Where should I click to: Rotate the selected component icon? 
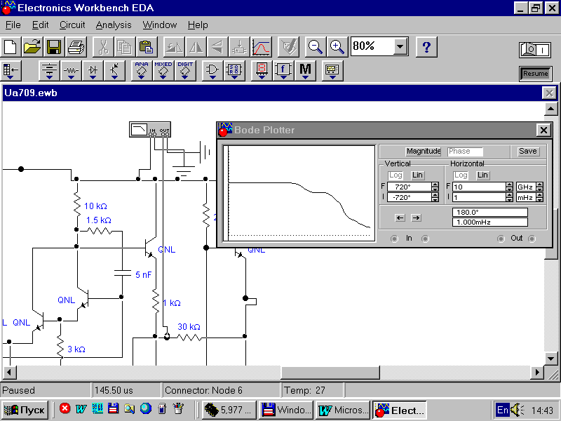point(174,47)
